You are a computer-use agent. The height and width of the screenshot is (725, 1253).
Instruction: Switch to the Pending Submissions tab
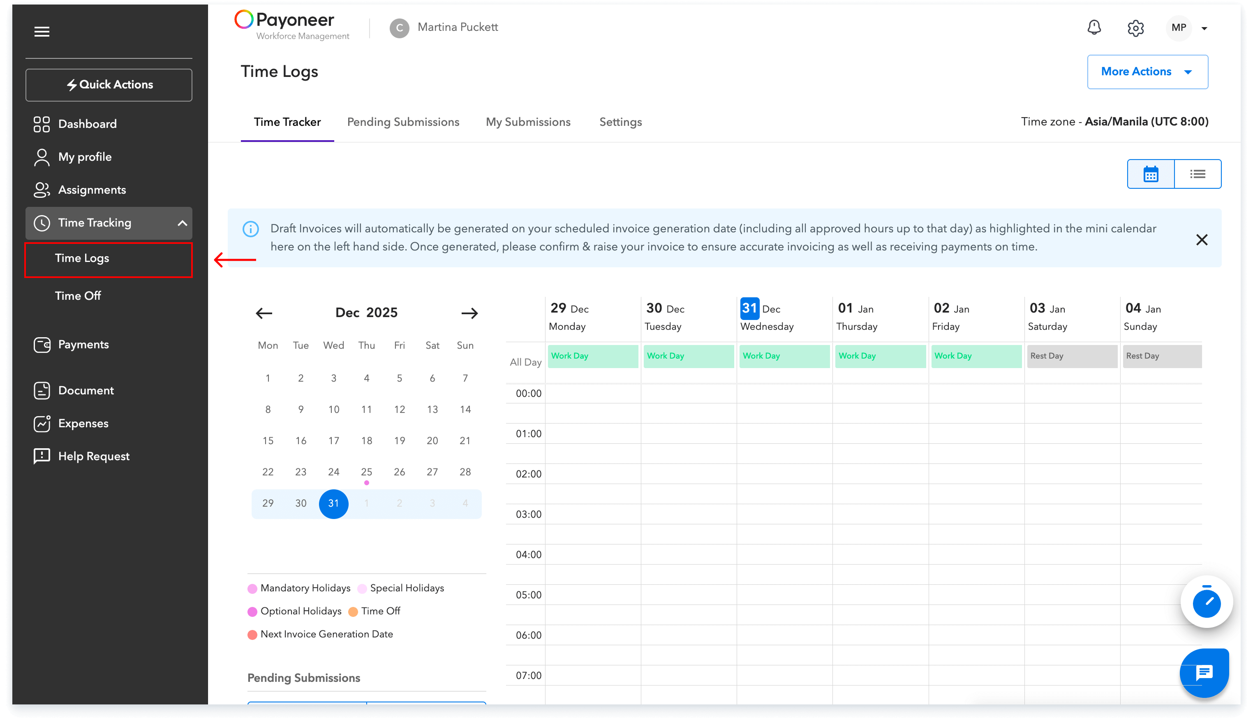click(x=403, y=122)
